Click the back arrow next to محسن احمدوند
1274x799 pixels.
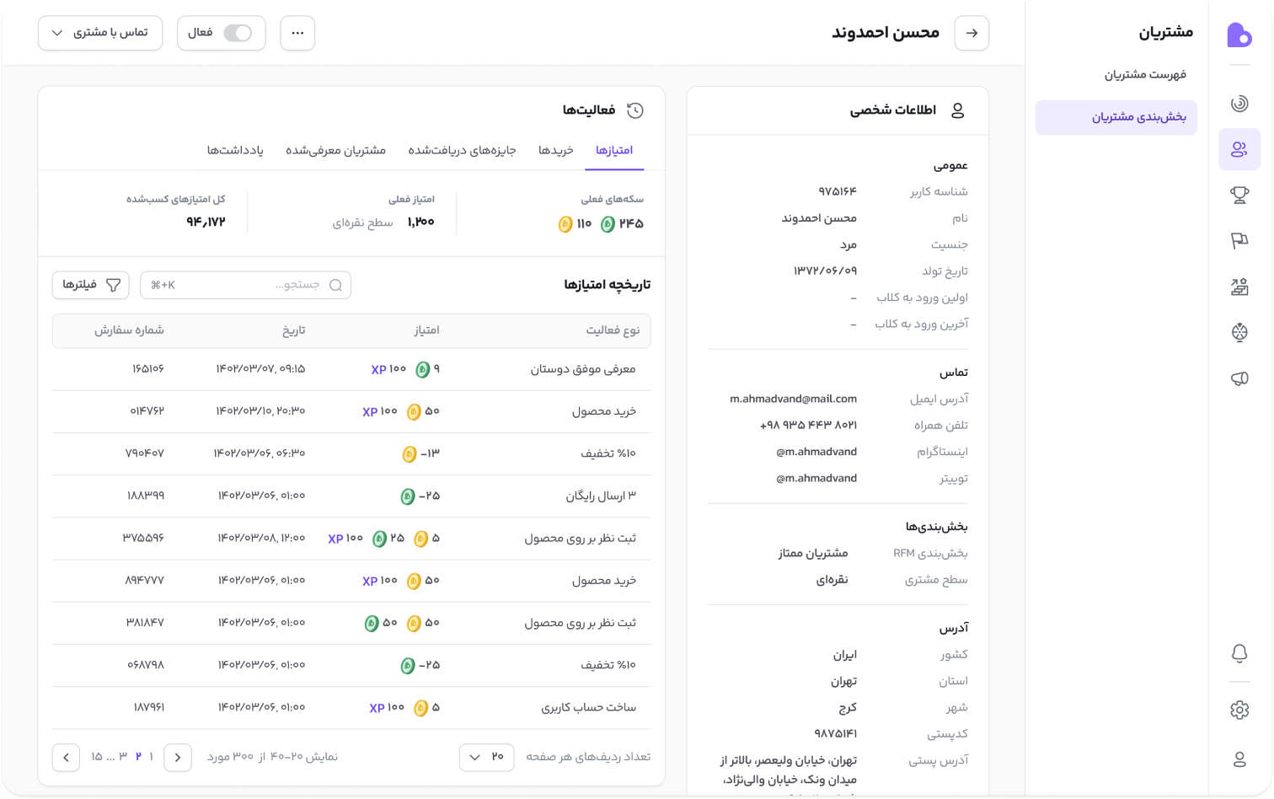tap(972, 33)
